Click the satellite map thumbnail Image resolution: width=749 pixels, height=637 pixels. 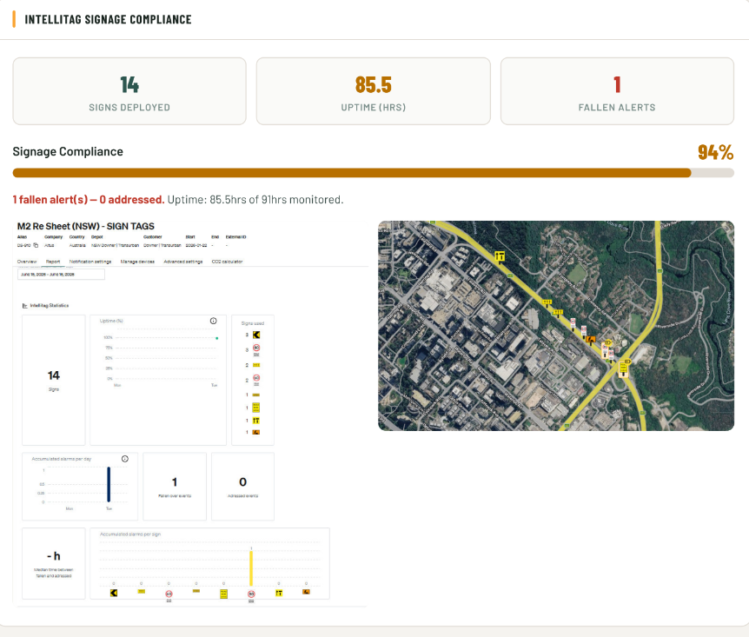pos(556,325)
